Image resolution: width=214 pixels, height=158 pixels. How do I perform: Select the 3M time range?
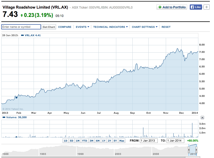point(91,141)
